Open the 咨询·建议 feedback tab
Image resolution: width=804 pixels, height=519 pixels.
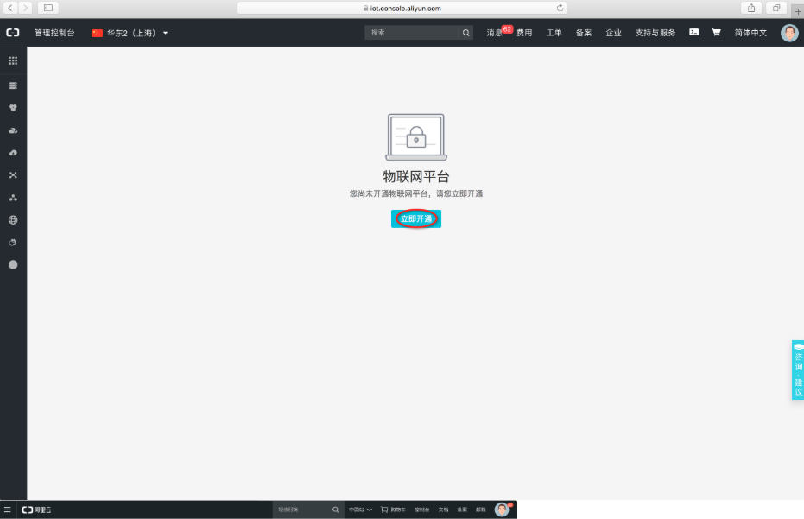798,370
